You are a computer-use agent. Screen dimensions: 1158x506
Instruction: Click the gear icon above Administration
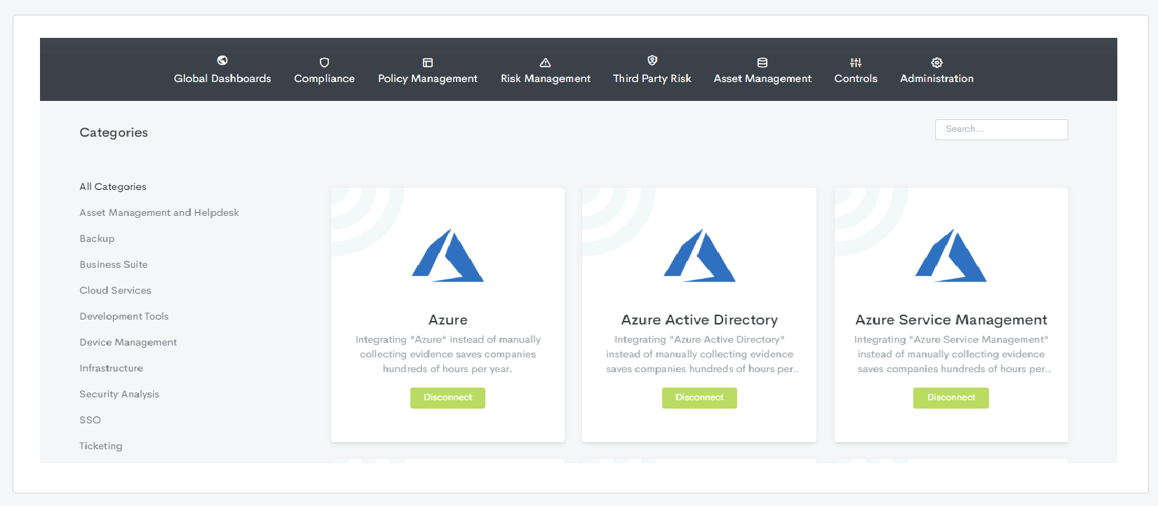(937, 62)
